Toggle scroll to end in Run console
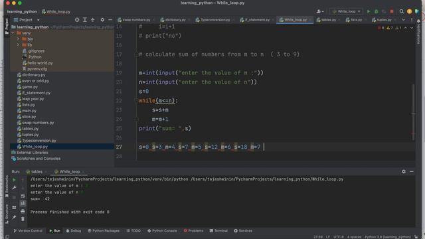Viewport: 425px width, 239px height. point(23,204)
